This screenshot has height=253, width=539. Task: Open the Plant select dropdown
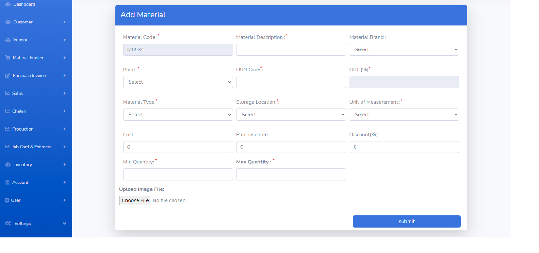tap(178, 82)
